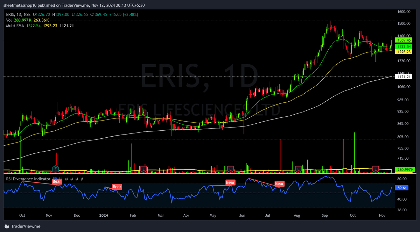Click the L1326.65 low price value
Screen dimensions: 420x232
[79, 15]
